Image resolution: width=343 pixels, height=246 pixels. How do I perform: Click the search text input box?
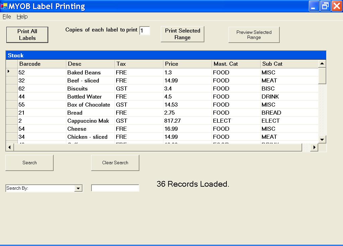click(x=115, y=188)
